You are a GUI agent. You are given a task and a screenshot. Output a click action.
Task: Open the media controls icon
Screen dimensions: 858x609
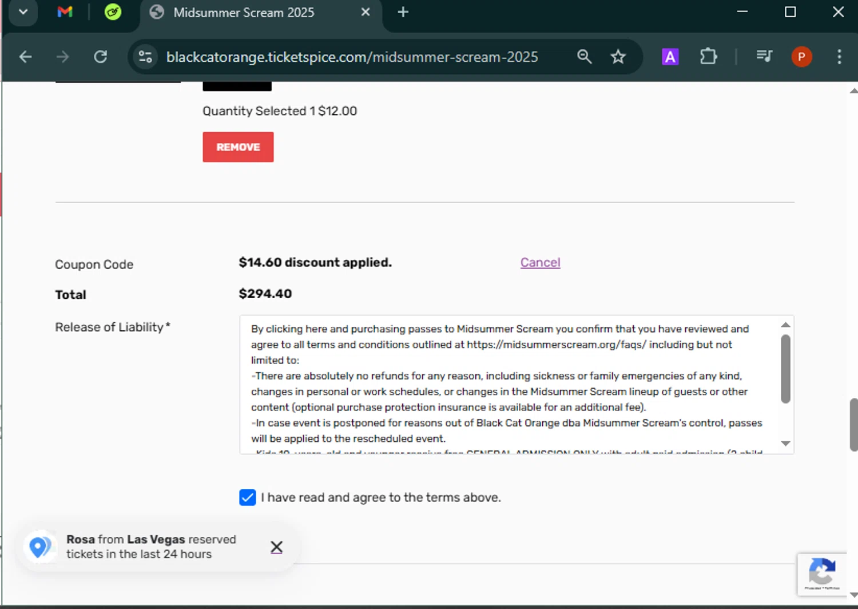[x=764, y=57]
